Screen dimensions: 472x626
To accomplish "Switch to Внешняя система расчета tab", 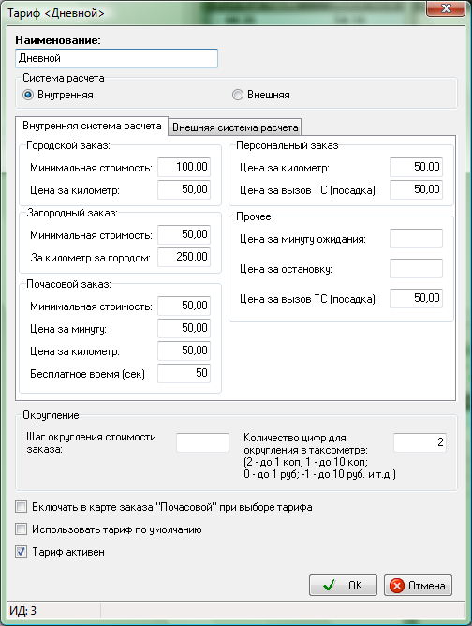I will pos(235,127).
